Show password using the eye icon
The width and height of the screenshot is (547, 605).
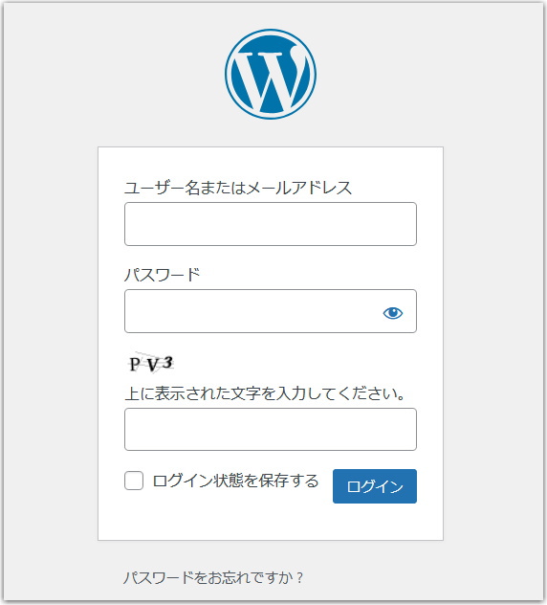393,312
